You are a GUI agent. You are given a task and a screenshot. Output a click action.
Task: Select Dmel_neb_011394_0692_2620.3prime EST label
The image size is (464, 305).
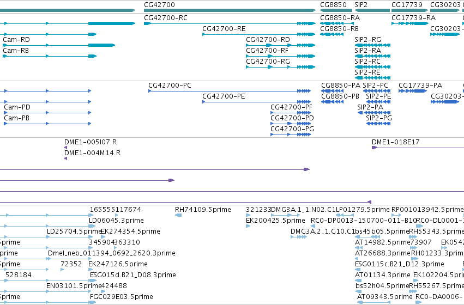click(x=112, y=253)
